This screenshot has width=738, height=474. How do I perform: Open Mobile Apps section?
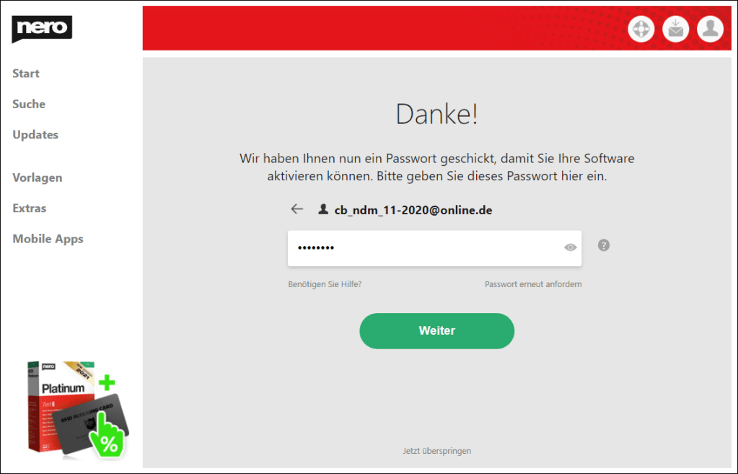tap(48, 239)
